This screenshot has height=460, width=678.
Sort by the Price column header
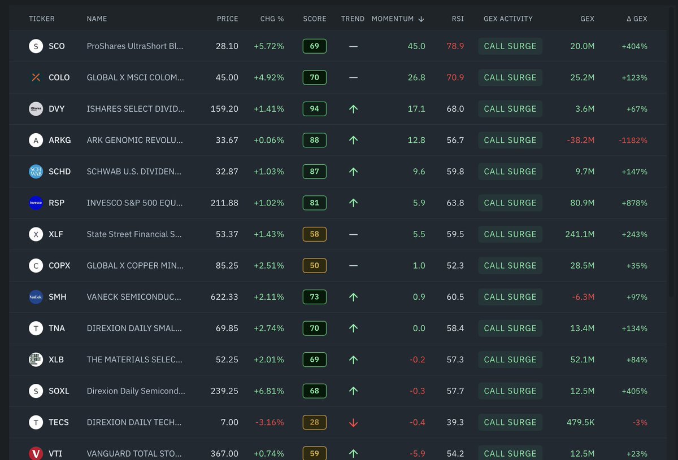point(228,19)
